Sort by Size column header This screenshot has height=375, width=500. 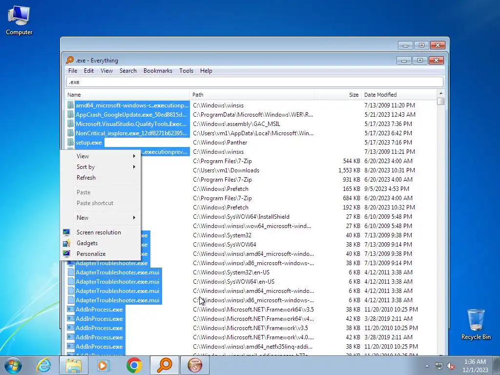[338, 95]
